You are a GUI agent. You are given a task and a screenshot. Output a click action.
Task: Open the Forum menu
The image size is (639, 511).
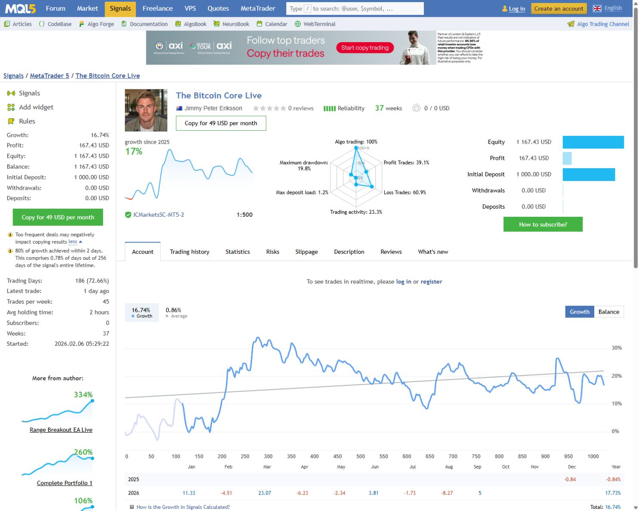[x=56, y=8]
